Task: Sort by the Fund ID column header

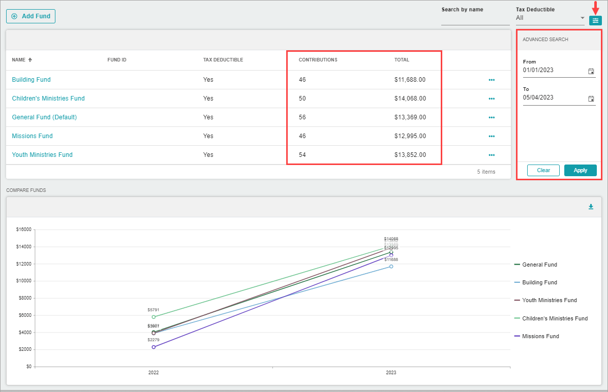Action: [x=117, y=60]
